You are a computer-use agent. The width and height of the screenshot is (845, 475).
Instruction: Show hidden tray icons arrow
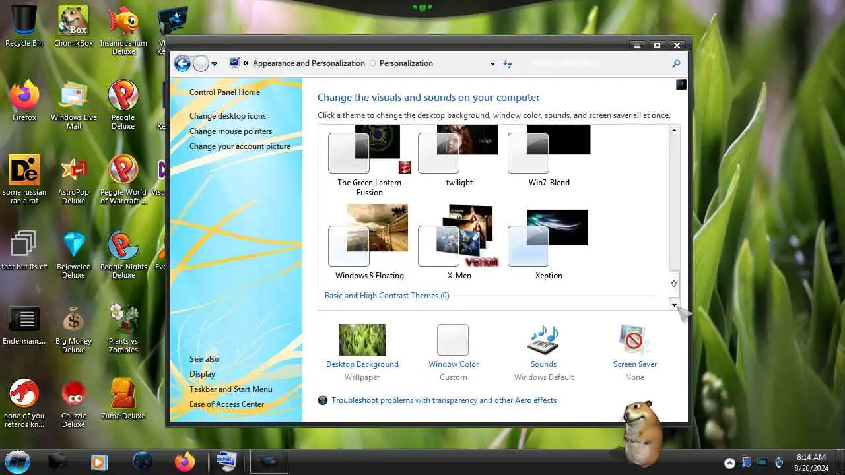[729, 463]
